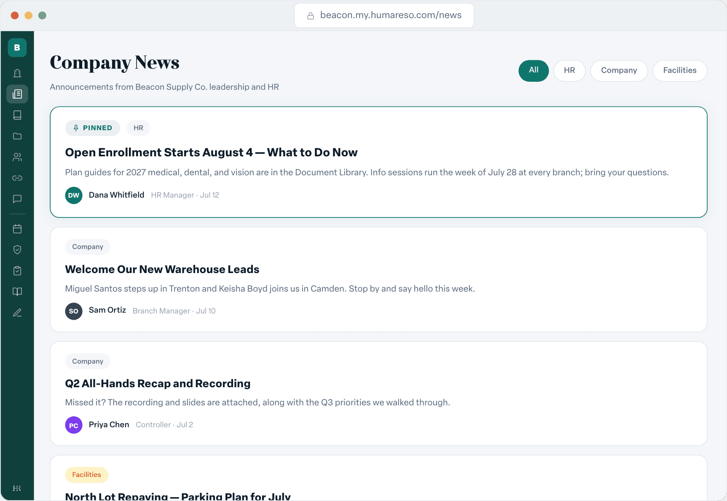Filter news by Facilities tab
727x501 pixels.
[679, 71]
